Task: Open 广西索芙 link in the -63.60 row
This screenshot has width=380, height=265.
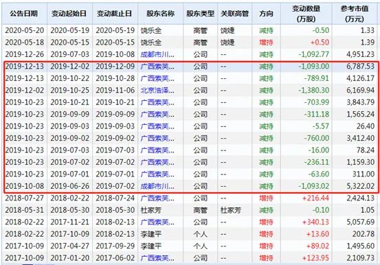Action: coord(157,174)
